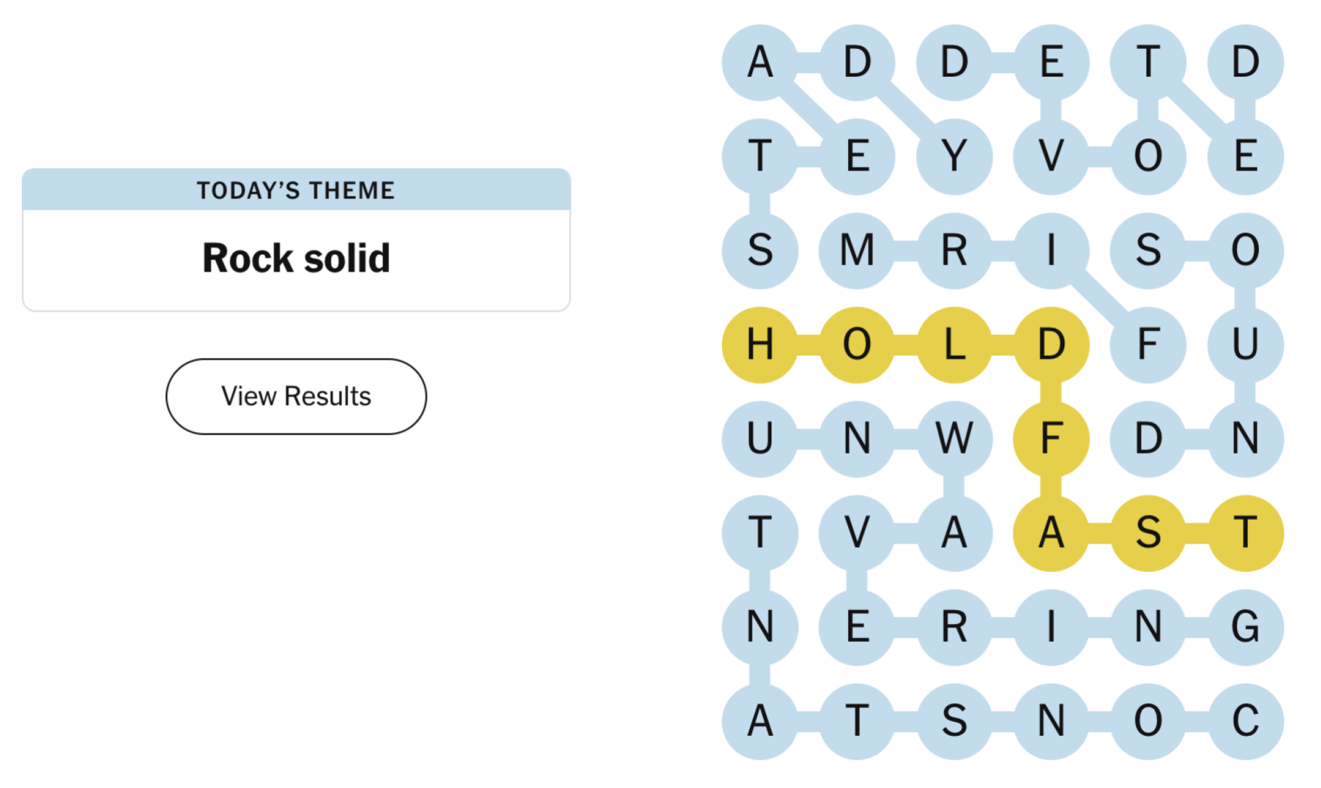Screen dimensions: 1321x788
Task: Click the yellow O in HOLD
Action: (857, 343)
